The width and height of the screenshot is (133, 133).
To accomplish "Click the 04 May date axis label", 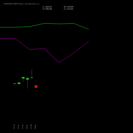I will pyautogui.click(x=31, y=126).
